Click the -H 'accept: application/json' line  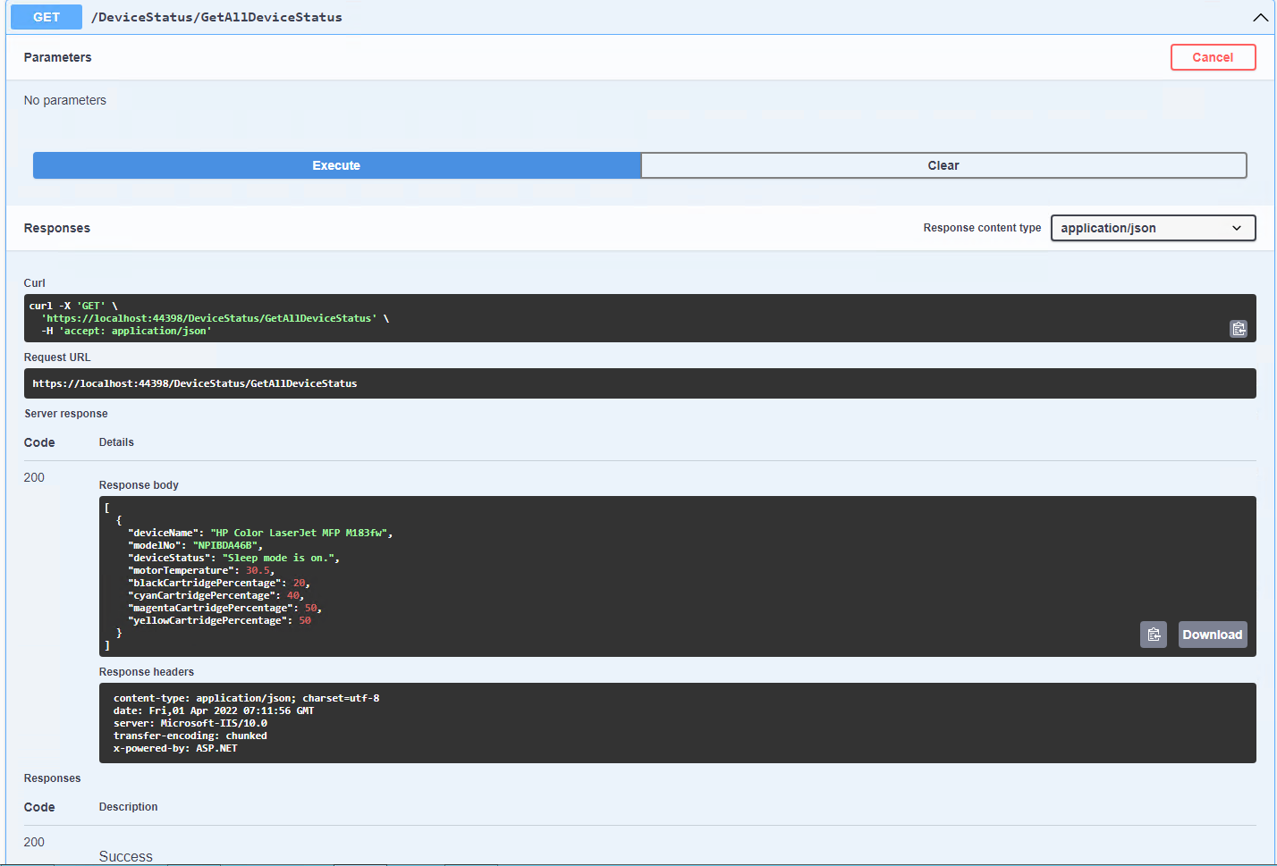(x=126, y=331)
